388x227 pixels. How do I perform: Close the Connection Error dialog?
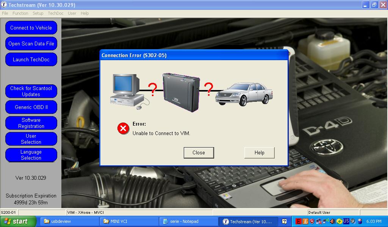(199, 152)
